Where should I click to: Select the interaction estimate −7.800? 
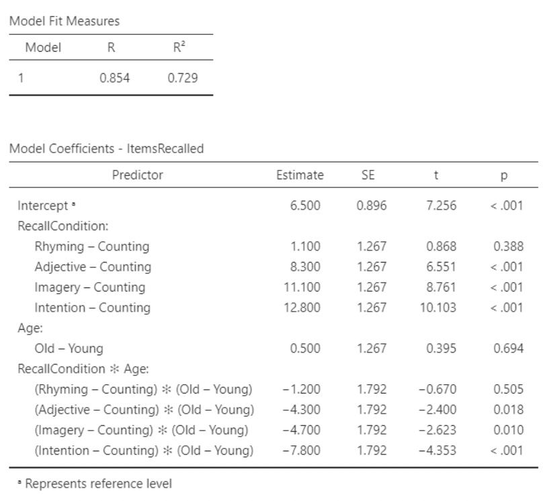pyautogui.click(x=304, y=451)
